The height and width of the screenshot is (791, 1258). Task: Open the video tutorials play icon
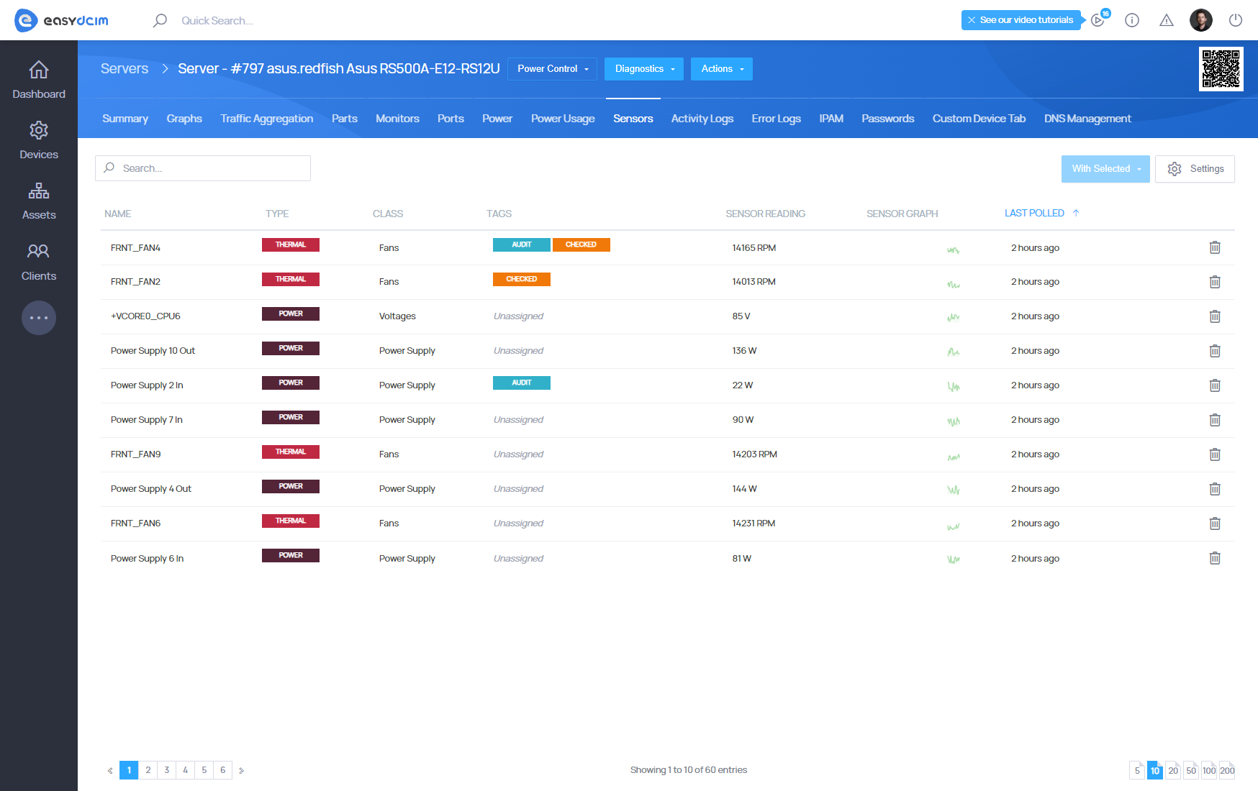(x=1098, y=20)
